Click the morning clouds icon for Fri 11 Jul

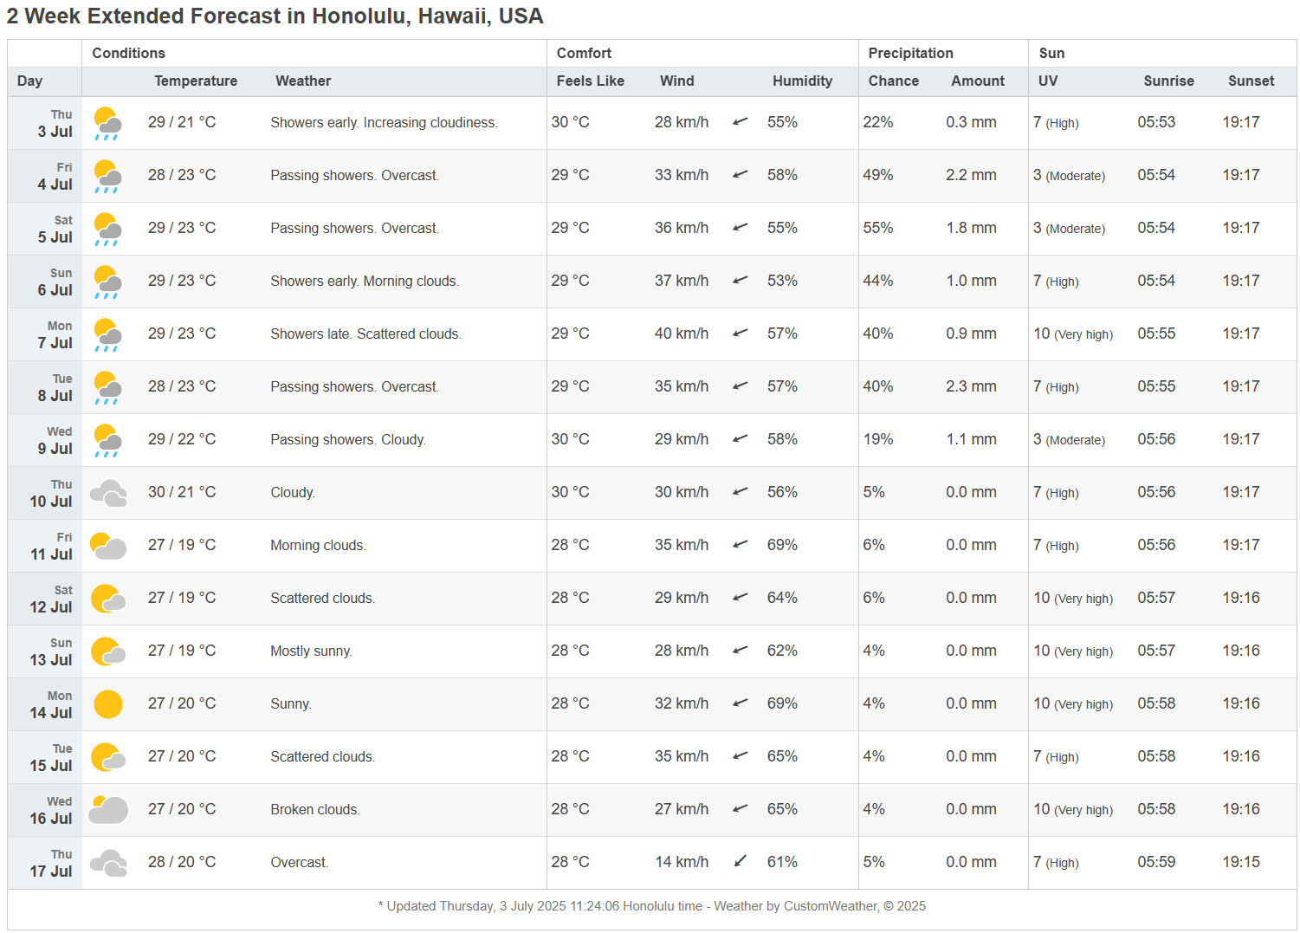tap(108, 546)
